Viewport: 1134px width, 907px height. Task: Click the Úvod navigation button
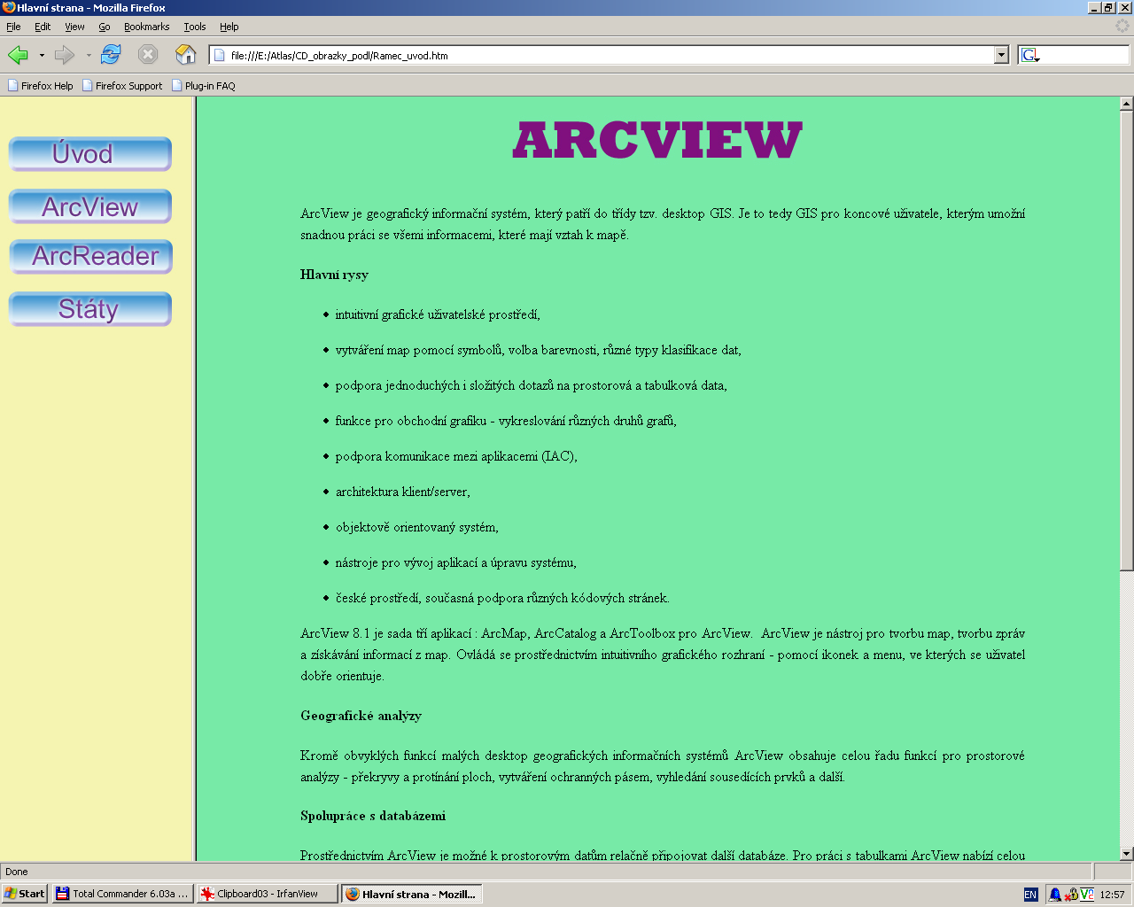coord(89,154)
